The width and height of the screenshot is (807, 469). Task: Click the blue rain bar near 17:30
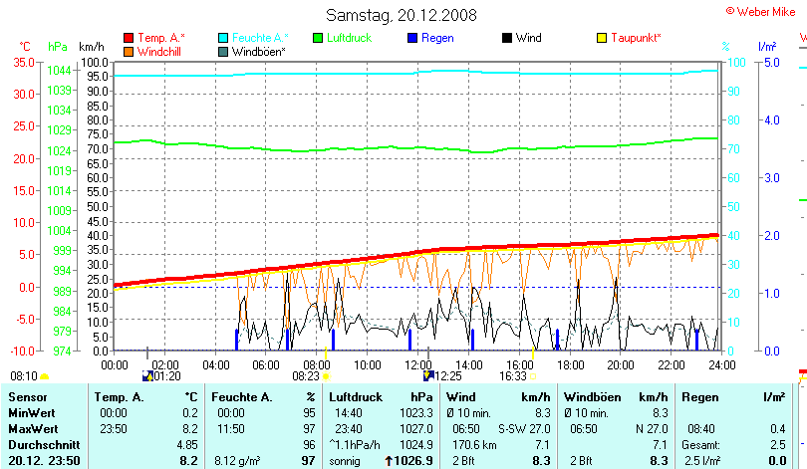557,340
